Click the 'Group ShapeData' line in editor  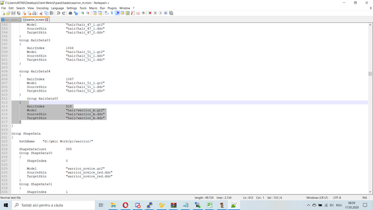coord(26,134)
